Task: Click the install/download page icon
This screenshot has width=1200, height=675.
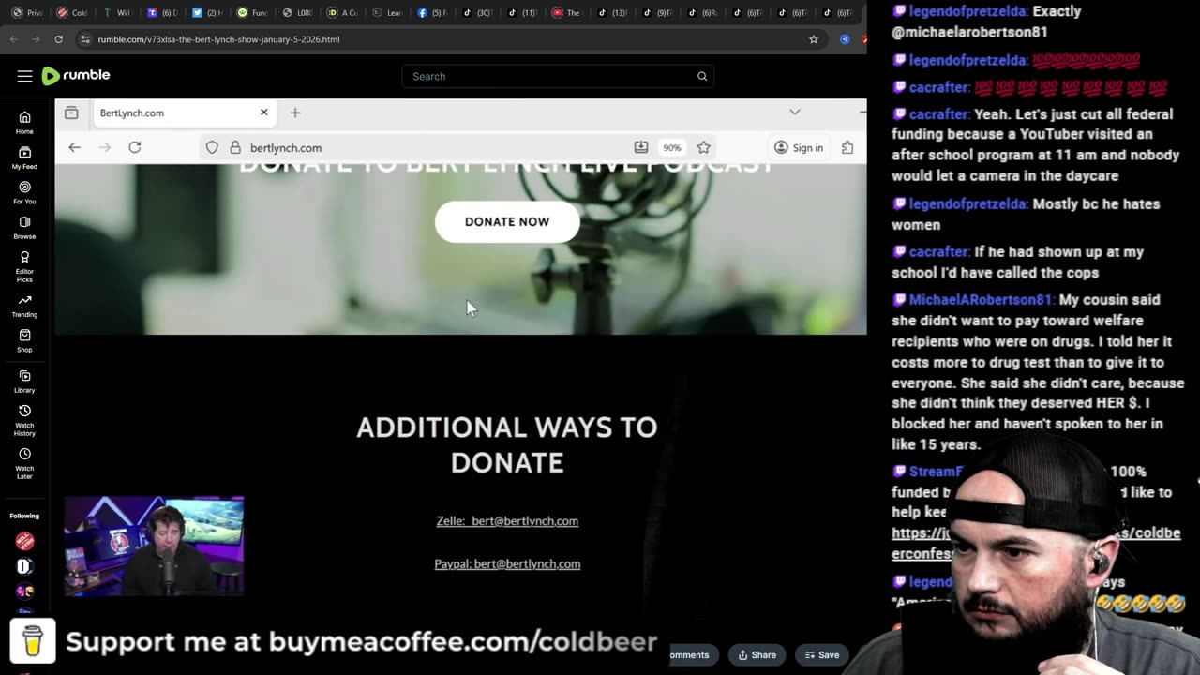Action: point(641,147)
